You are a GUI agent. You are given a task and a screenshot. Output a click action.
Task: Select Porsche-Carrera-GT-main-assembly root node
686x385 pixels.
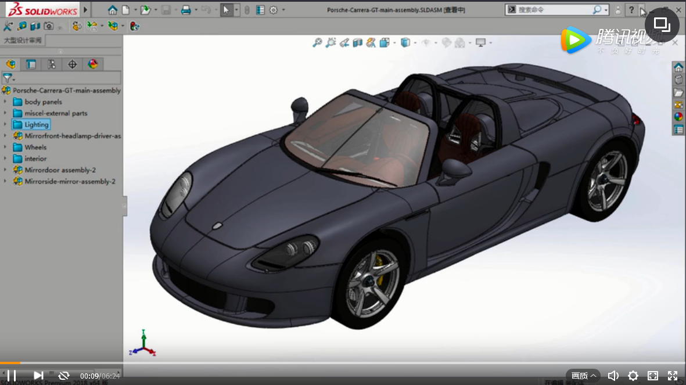coord(66,90)
